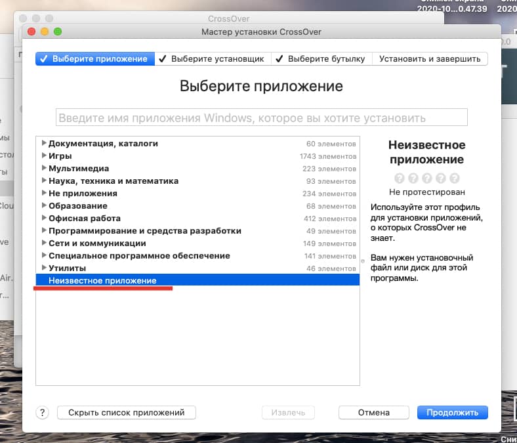Image resolution: width=517 pixels, height=443 pixels.
Task: Click the Извлечь button
Action: point(288,413)
